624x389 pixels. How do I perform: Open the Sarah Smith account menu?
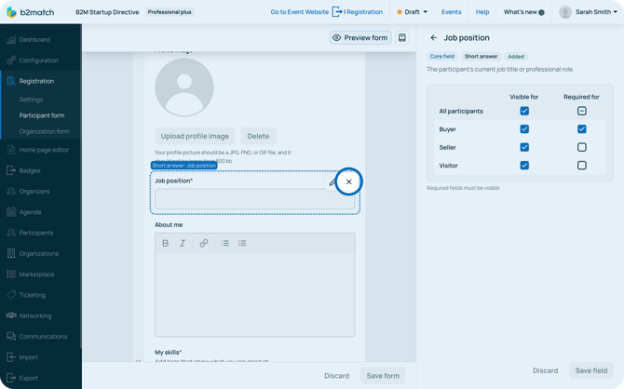[x=586, y=12]
